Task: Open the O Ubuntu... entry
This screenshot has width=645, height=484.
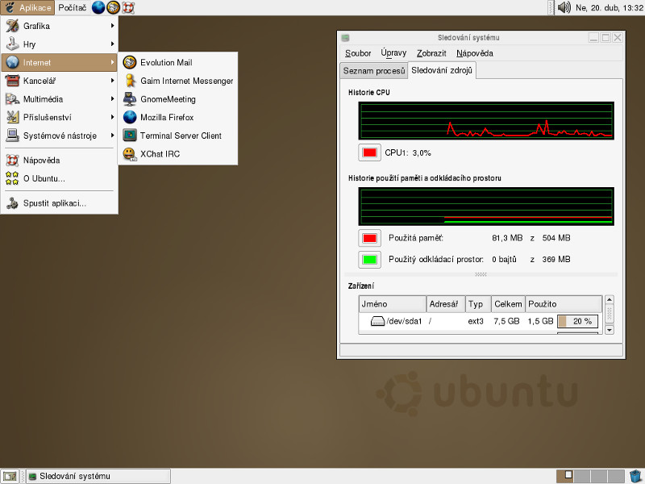Action: click(x=60, y=178)
